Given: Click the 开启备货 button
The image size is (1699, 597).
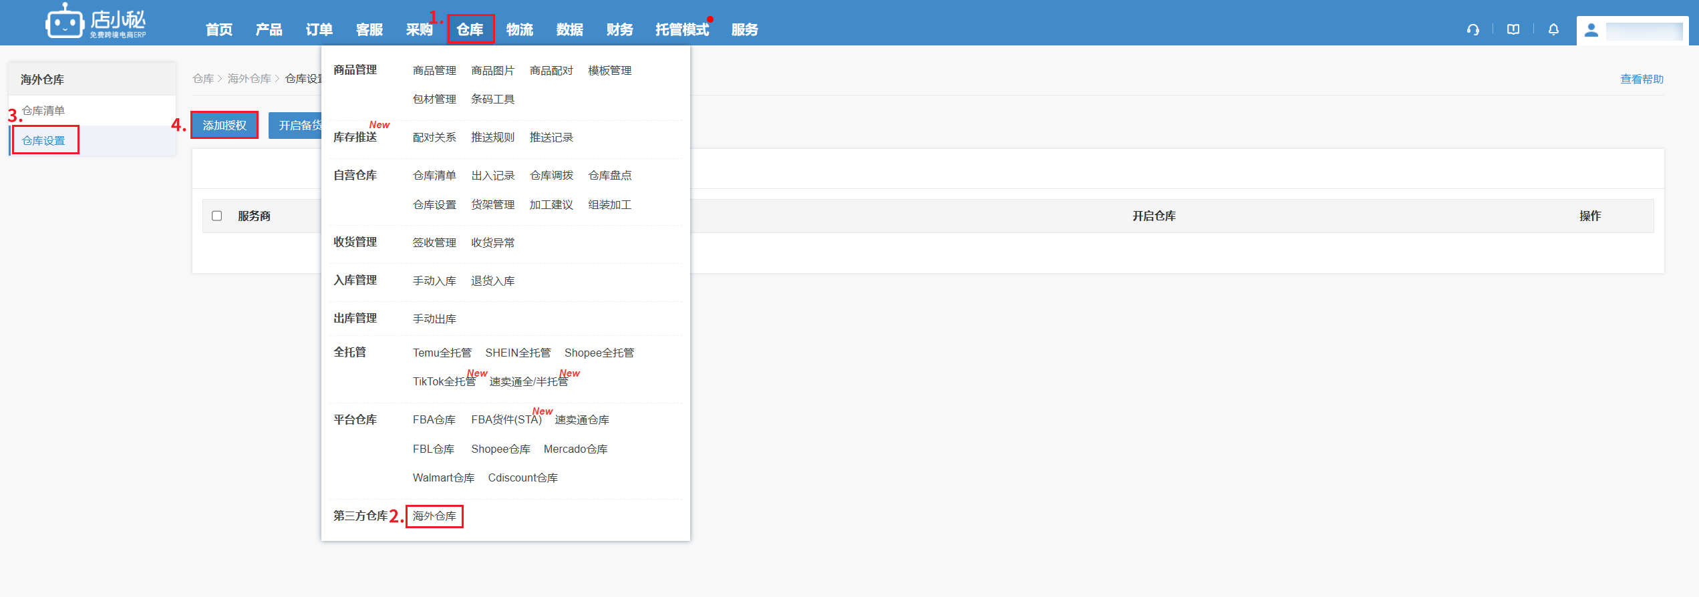Looking at the screenshot, I should 295,126.
